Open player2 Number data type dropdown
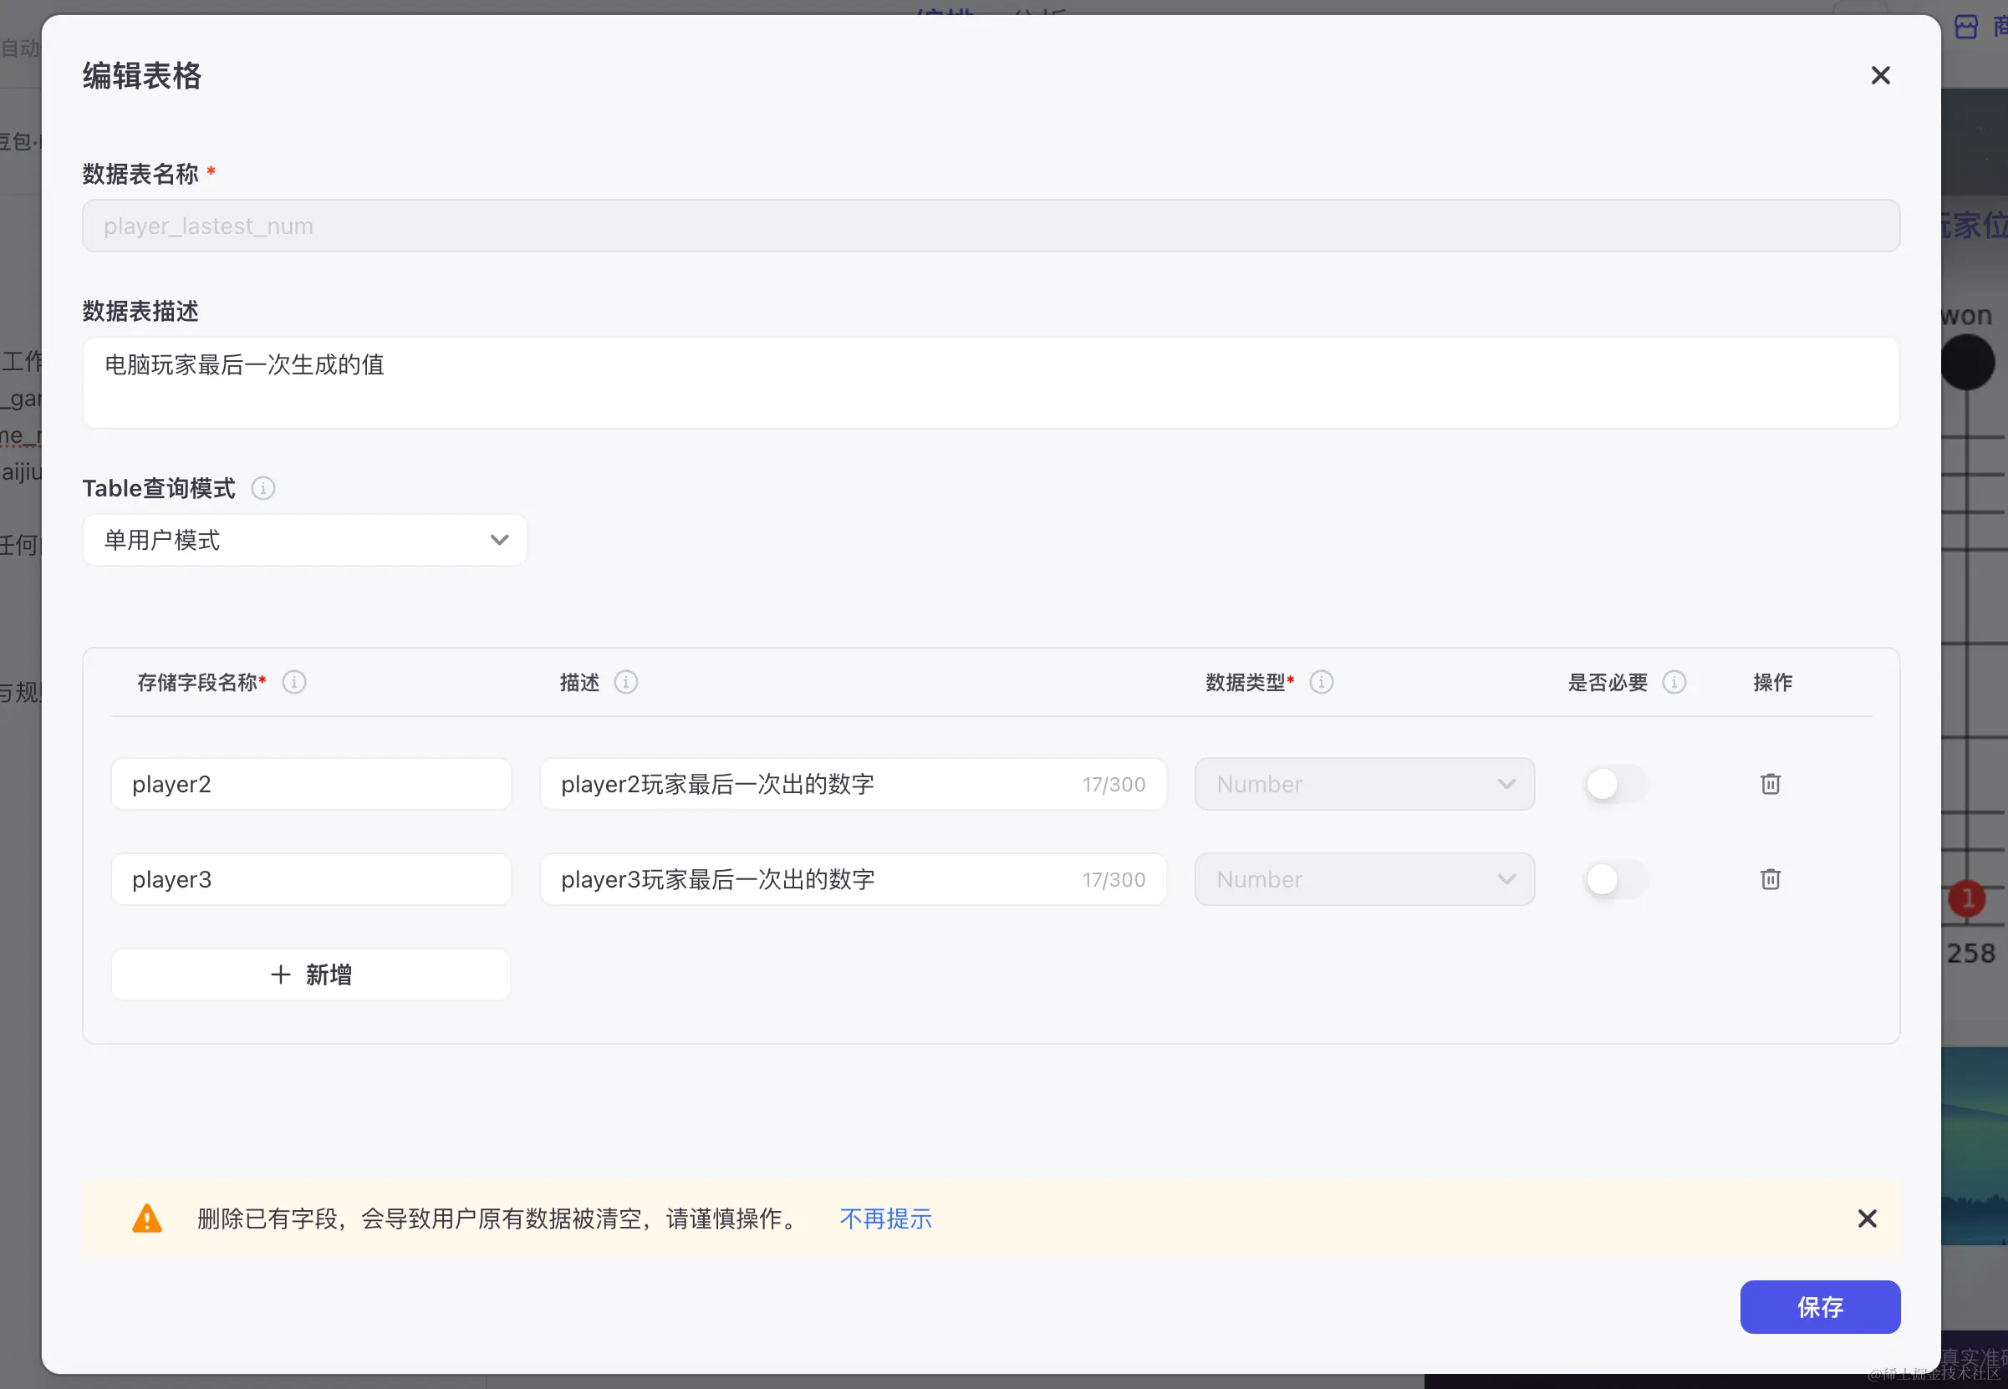 tap(1364, 784)
